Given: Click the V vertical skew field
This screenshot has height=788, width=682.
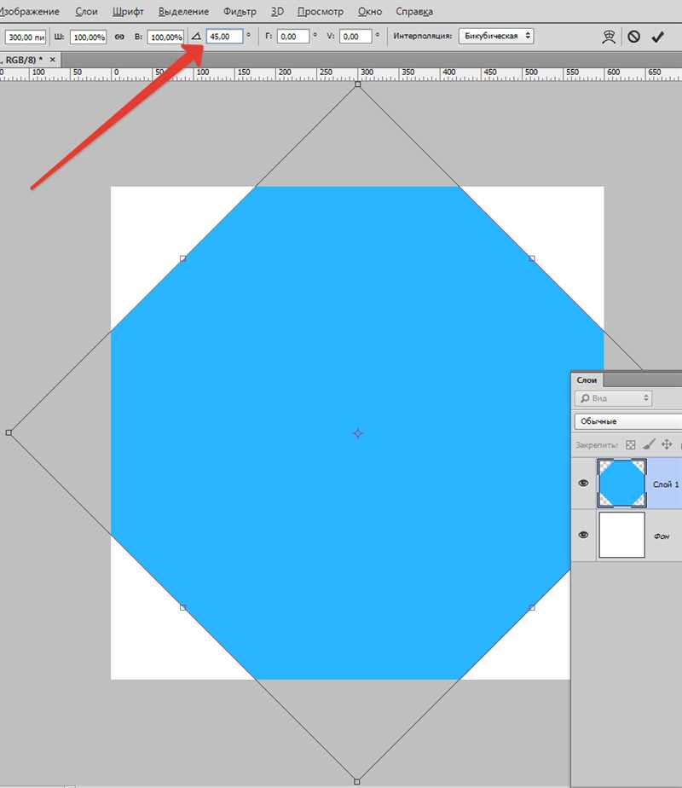Looking at the screenshot, I should [x=355, y=36].
